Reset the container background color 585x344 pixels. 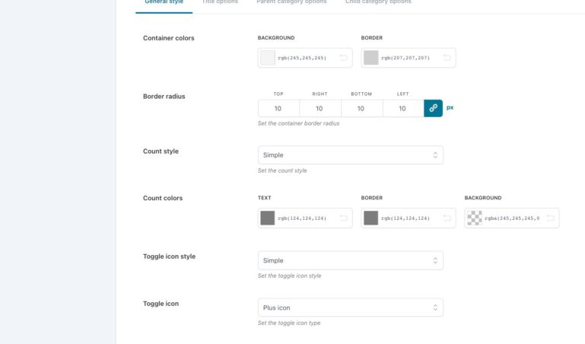tap(344, 58)
